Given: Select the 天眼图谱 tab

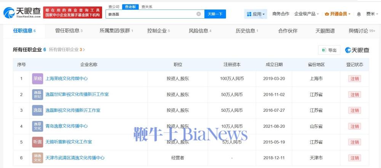Looking at the screenshot, I should click(x=325, y=31).
